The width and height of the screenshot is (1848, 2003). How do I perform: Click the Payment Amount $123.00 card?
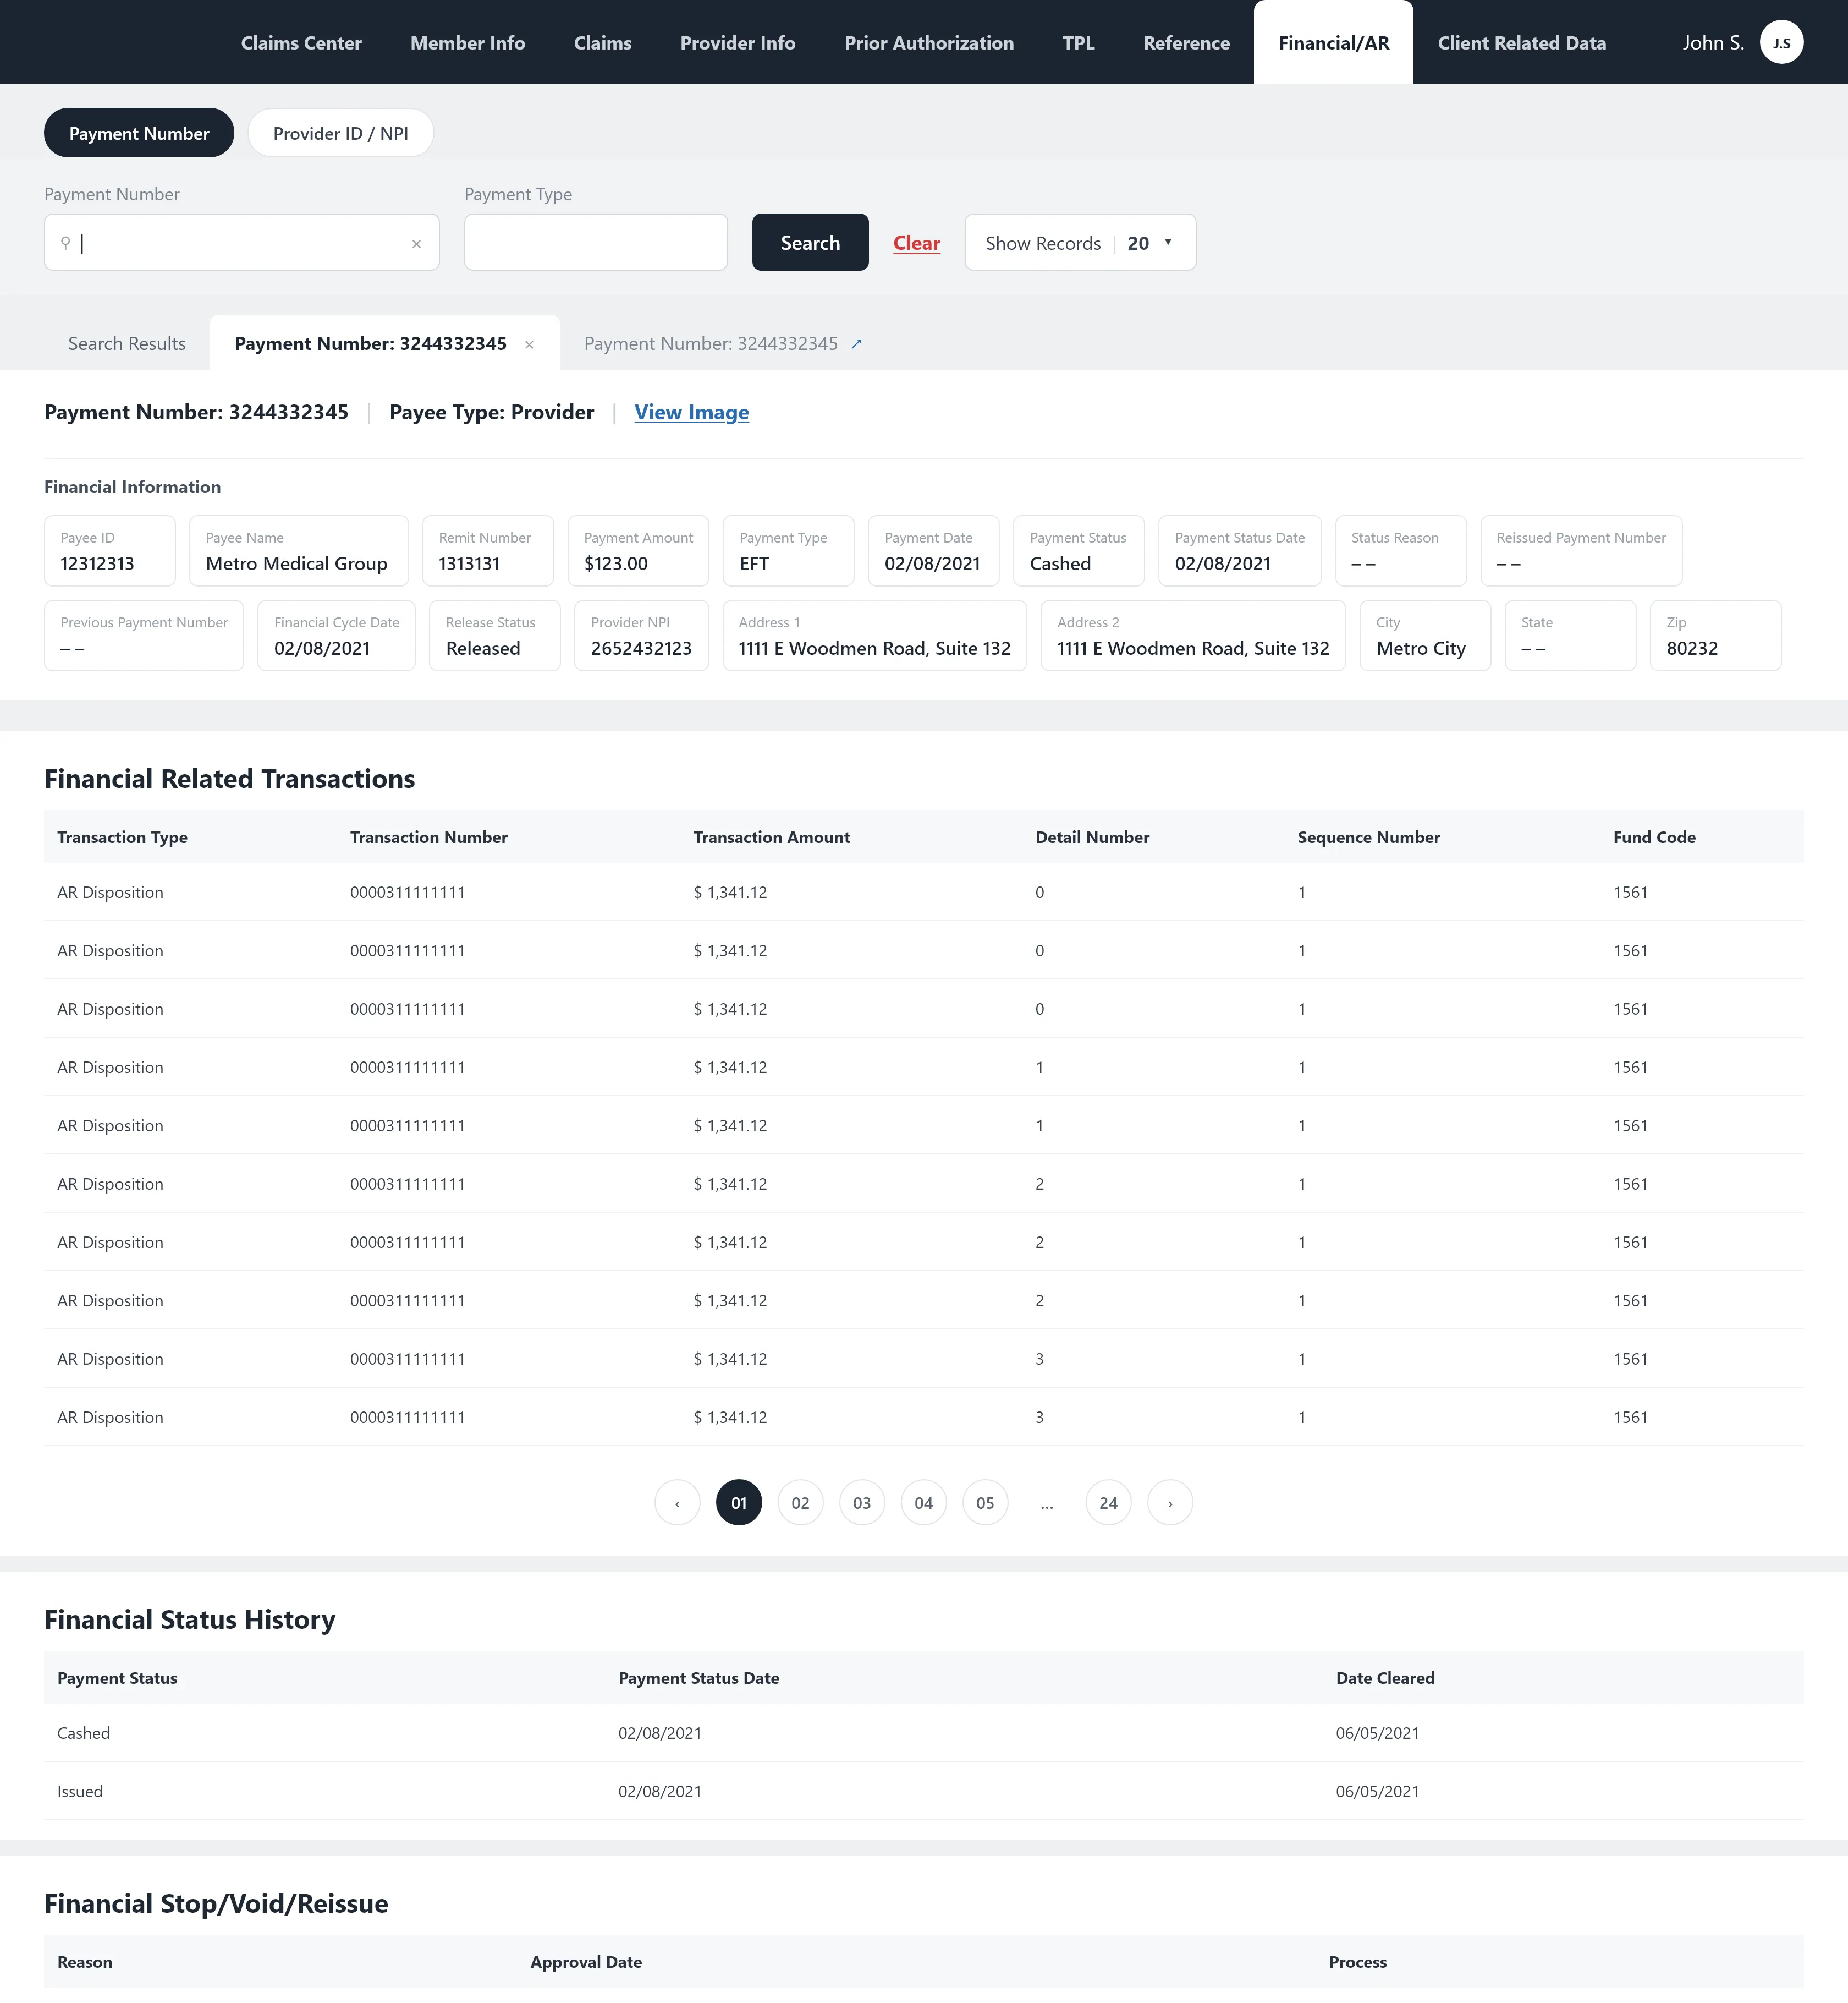638,551
